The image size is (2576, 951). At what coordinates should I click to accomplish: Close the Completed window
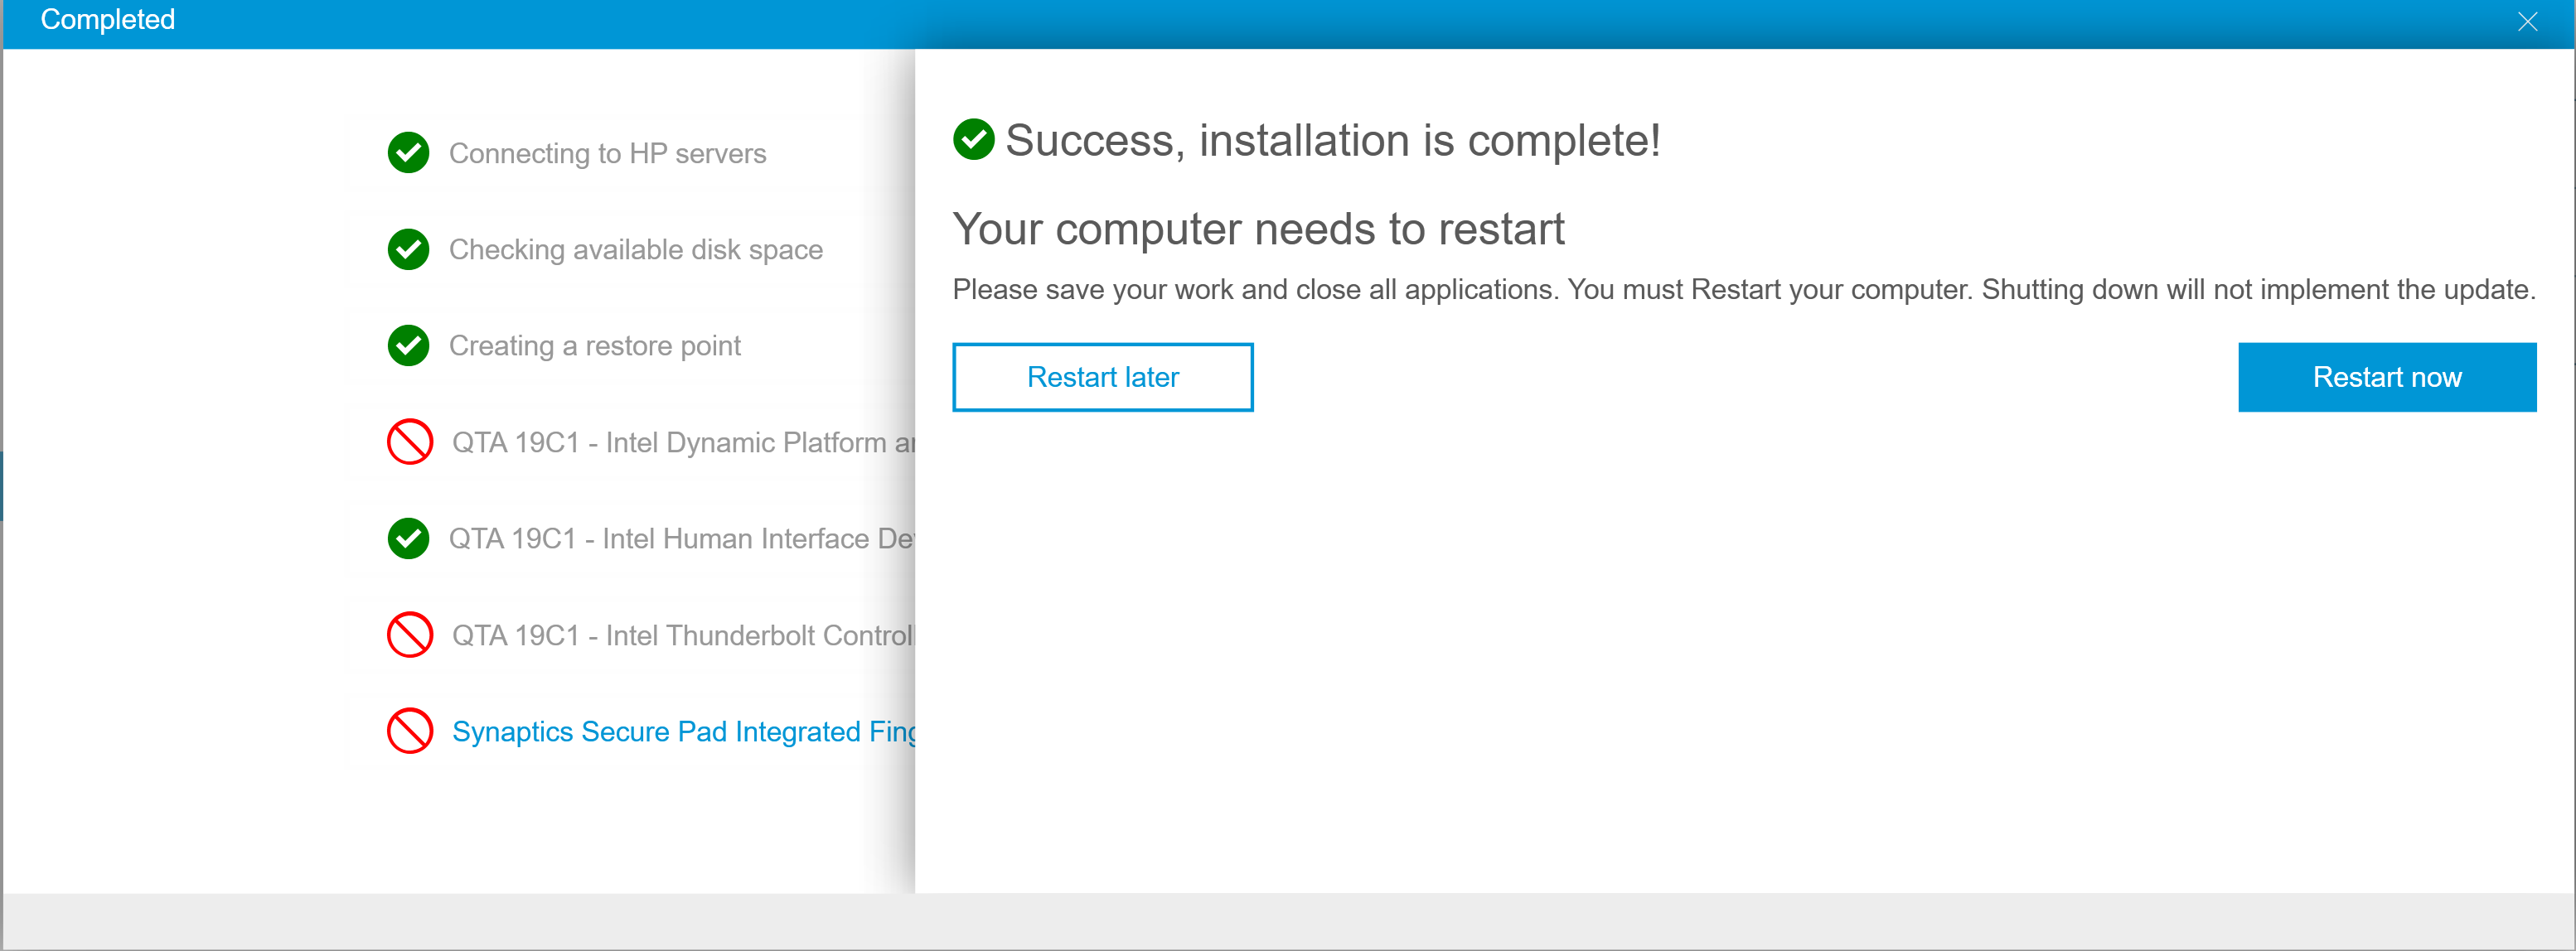pos(2527,20)
